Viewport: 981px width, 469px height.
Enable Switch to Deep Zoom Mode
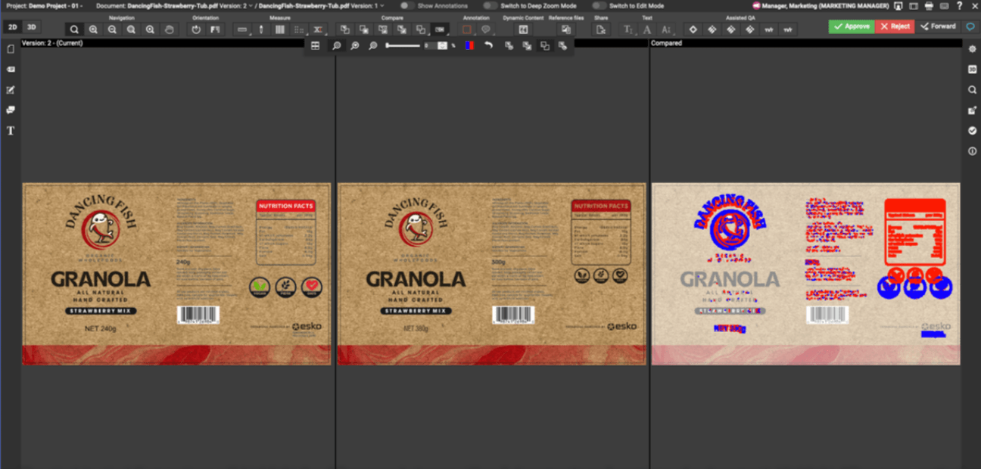click(490, 6)
